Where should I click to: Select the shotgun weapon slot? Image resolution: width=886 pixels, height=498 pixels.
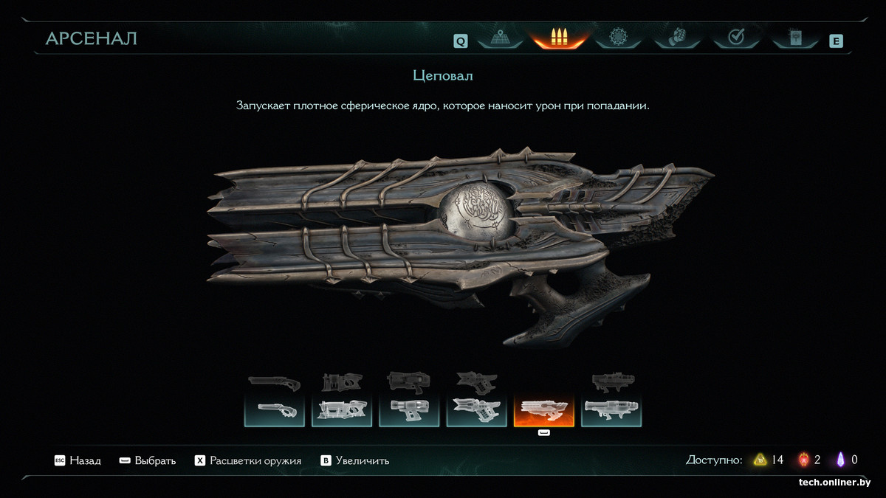point(275,409)
